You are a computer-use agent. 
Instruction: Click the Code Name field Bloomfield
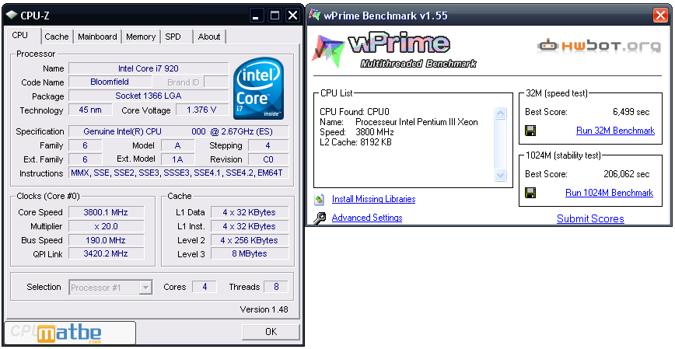[x=110, y=82]
